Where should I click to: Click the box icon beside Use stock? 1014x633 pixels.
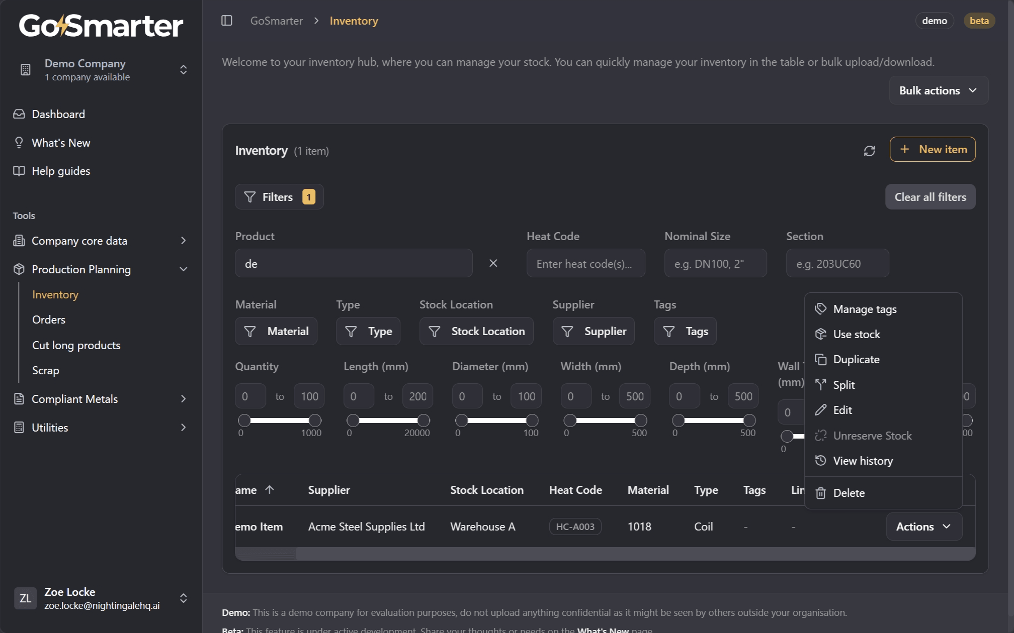click(820, 334)
